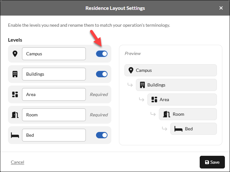Click the Buildings icon in the Levels list
This screenshot has height=172, width=230.
click(x=15, y=74)
